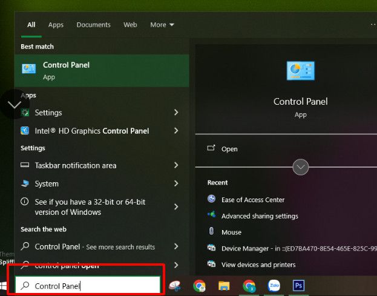Open View devices and printers recent item
The width and height of the screenshot is (377, 296).
tap(258, 265)
